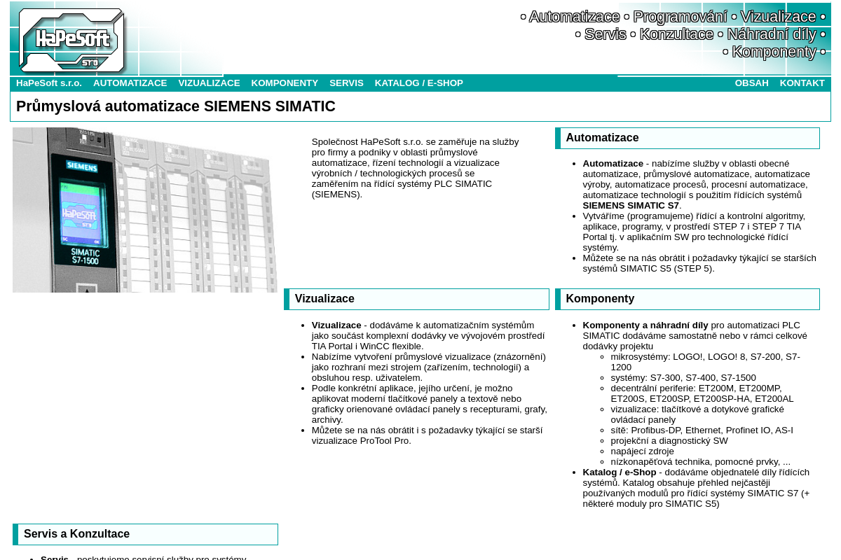Click Konzultace in the top-right tagline

coord(676,34)
